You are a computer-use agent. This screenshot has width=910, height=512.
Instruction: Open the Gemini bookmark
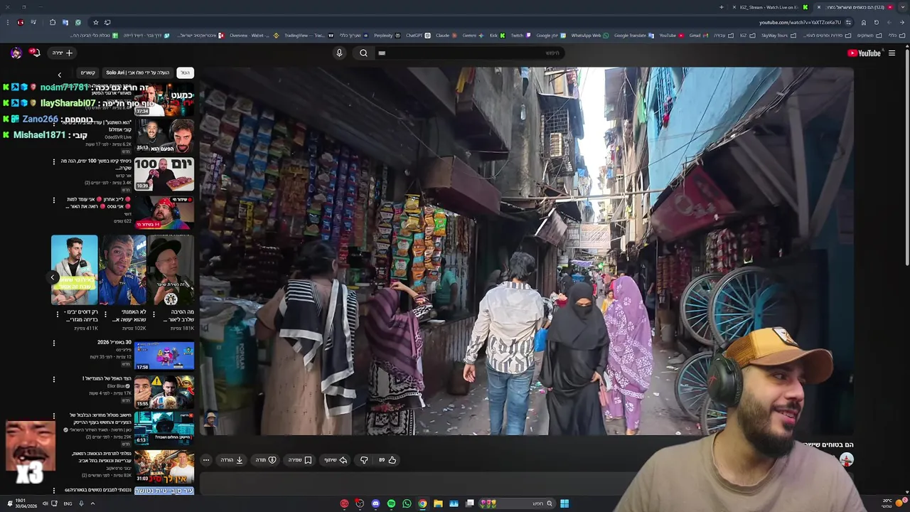coord(472,35)
